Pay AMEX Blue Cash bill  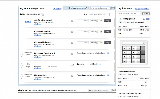click(108, 21)
